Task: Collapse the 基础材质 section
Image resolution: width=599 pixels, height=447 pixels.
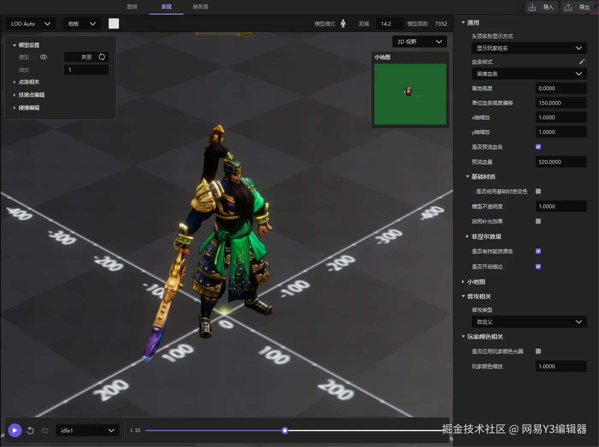Action: [468, 177]
